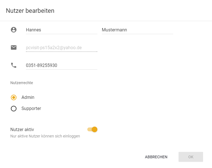The width and height of the screenshot is (212, 168).
Task: Click the phone handset icon
Action: tap(14, 65)
